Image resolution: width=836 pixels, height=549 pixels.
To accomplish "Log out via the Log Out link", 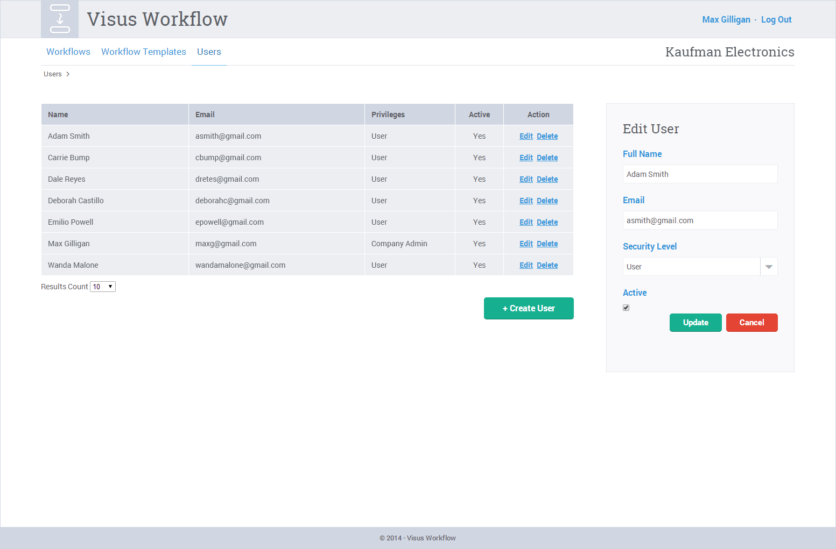I will click(776, 19).
